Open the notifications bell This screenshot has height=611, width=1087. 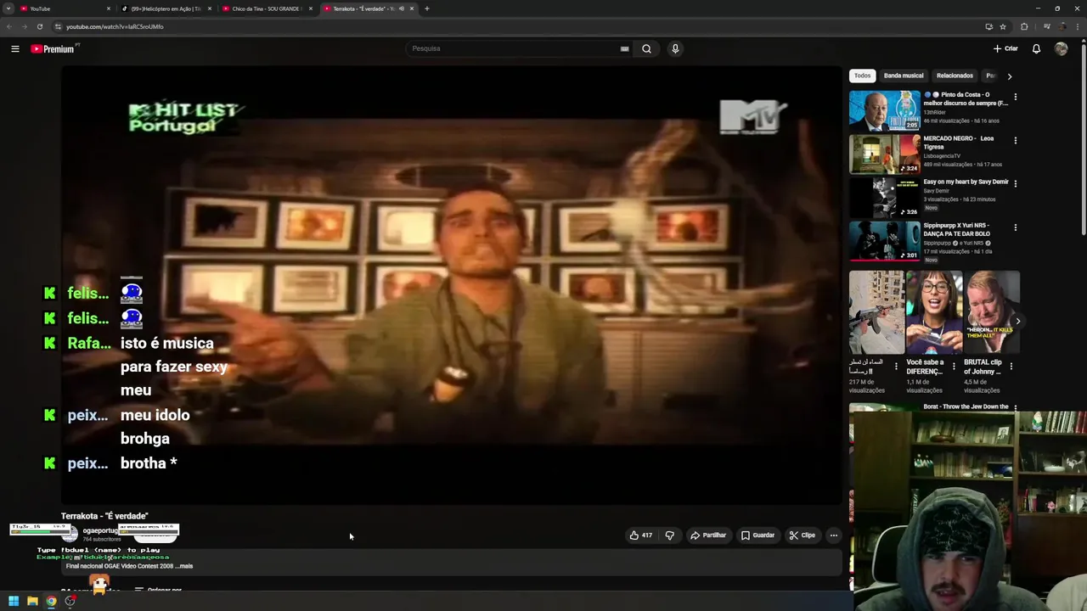click(1036, 48)
